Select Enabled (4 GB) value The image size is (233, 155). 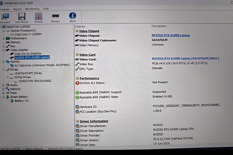point(162,96)
